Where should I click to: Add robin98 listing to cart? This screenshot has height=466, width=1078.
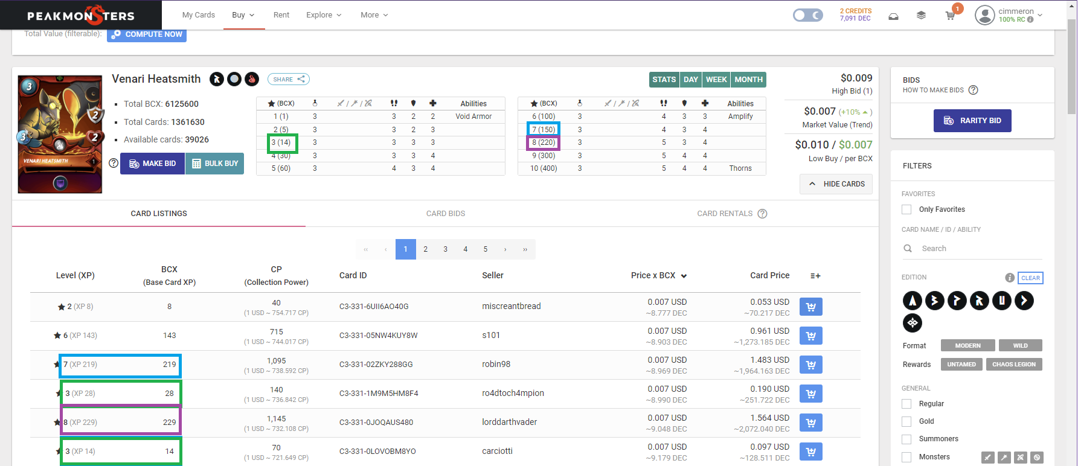[810, 365]
